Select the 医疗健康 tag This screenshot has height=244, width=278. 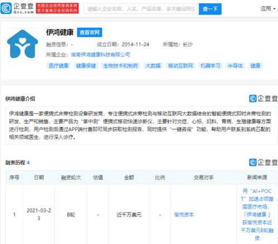point(58,66)
